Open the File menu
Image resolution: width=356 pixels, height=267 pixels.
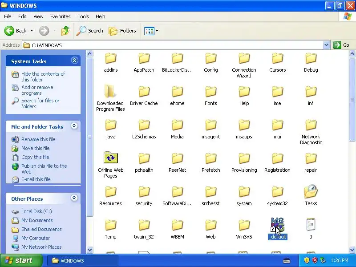[x=8, y=16]
